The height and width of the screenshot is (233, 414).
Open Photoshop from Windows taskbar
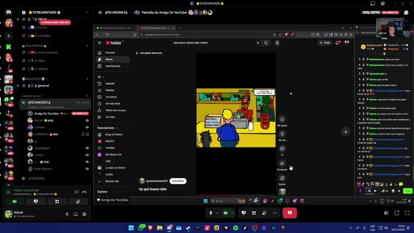[x=274, y=228]
